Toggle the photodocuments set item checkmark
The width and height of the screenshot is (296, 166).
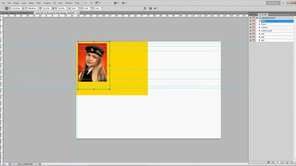pyautogui.click(x=251, y=18)
